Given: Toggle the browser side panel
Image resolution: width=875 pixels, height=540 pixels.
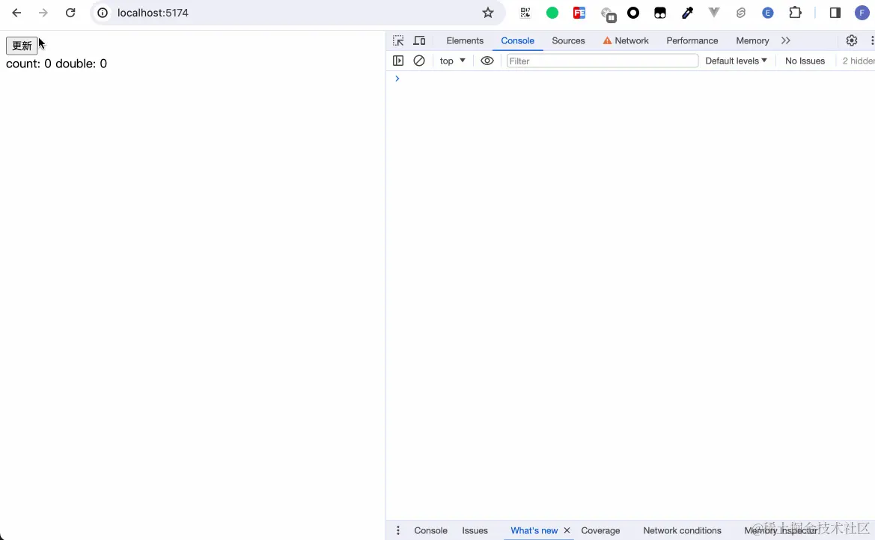Looking at the screenshot, I should click(835, 13).
